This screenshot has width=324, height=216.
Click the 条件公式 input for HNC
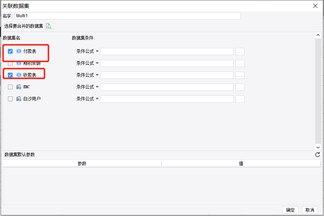click(167, 87)
